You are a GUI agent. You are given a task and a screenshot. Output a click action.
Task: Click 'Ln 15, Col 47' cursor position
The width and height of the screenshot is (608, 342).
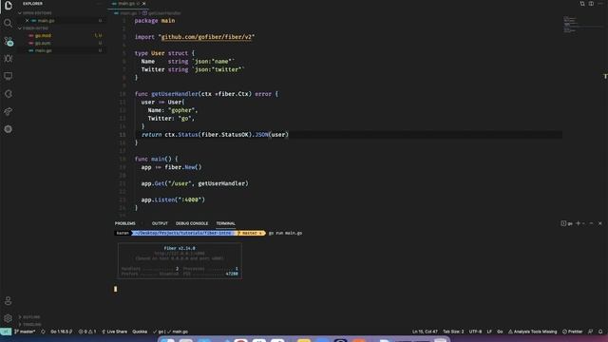pyautogui.click(x=425, y=332)
